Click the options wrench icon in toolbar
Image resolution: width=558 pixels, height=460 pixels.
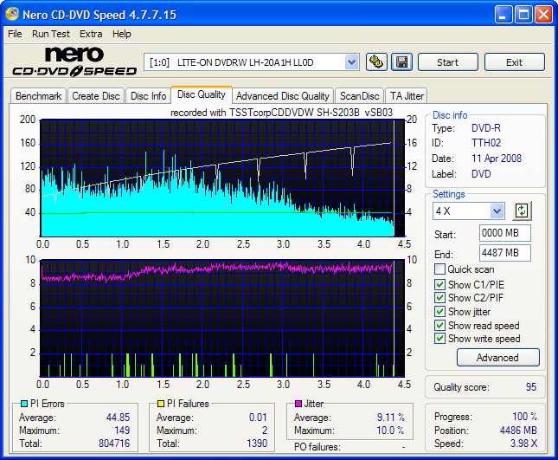click(376, 62)
